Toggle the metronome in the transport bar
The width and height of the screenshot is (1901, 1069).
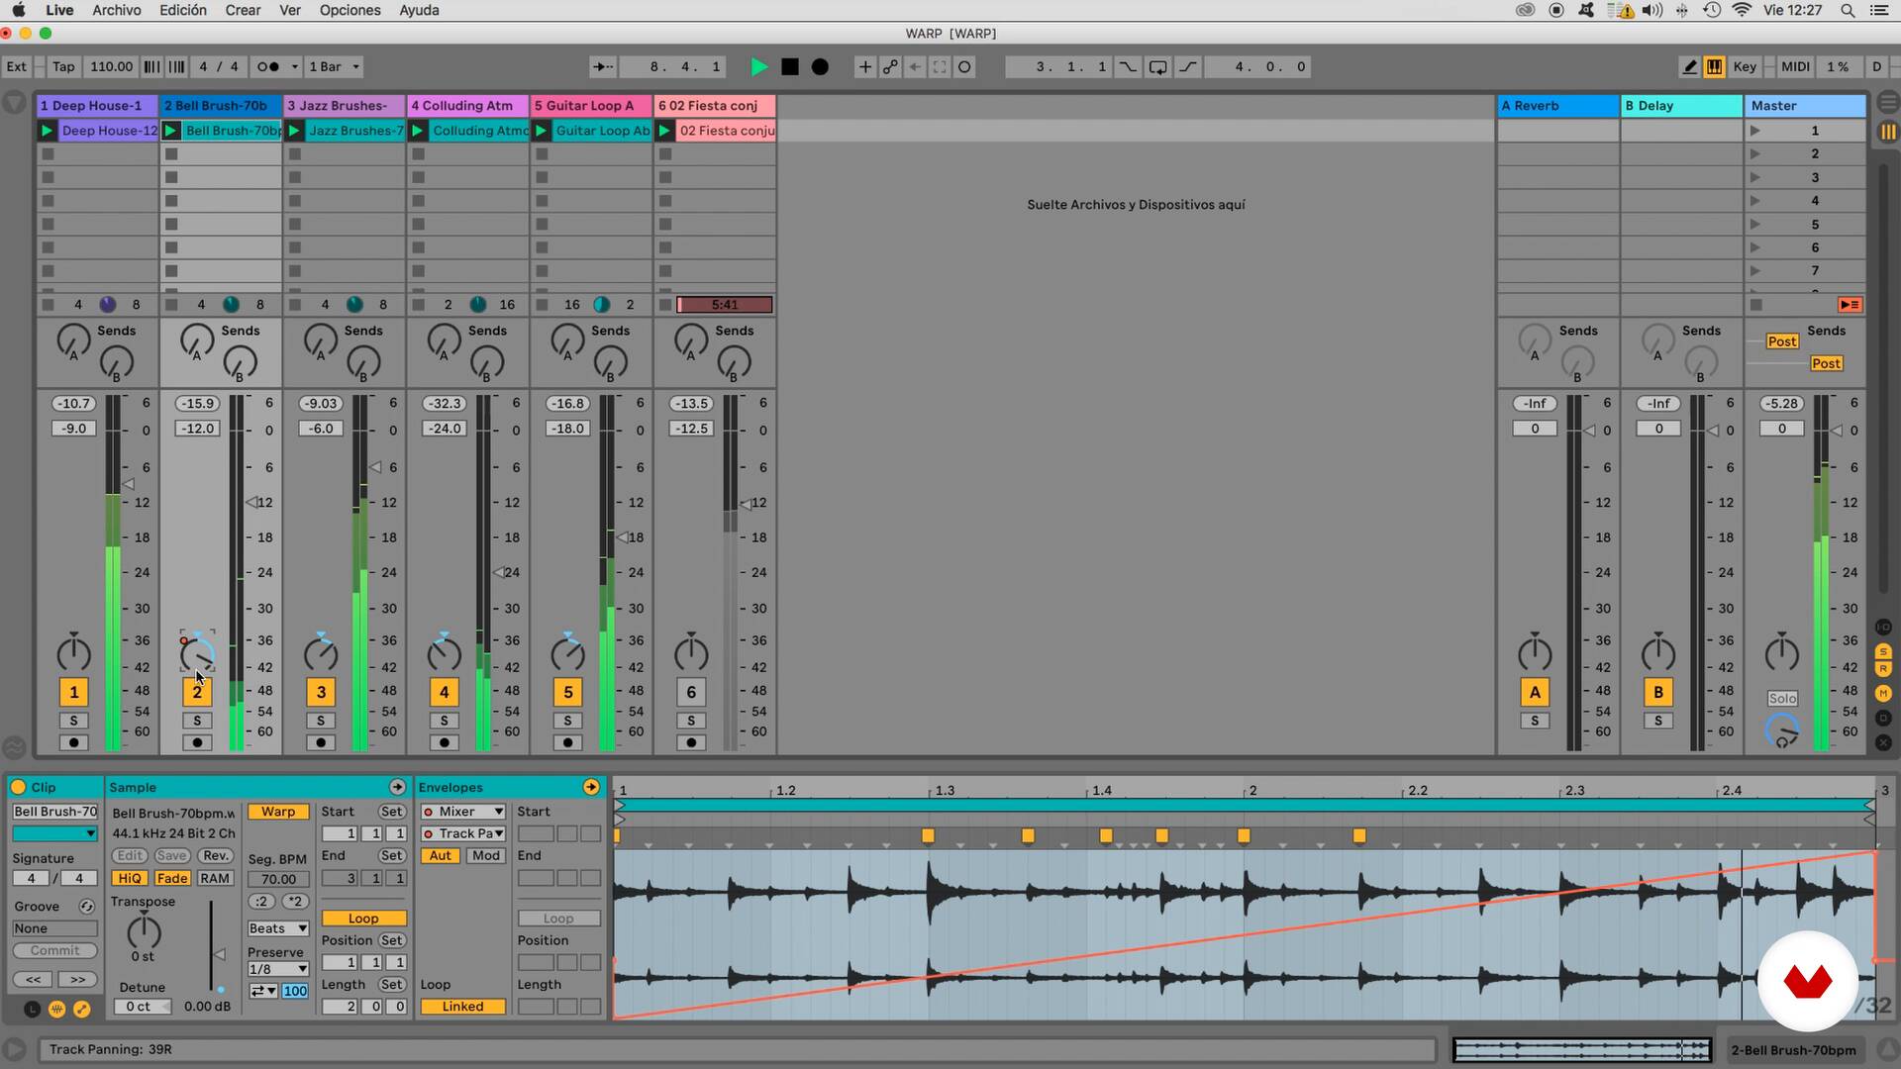(x=268, y=66)
